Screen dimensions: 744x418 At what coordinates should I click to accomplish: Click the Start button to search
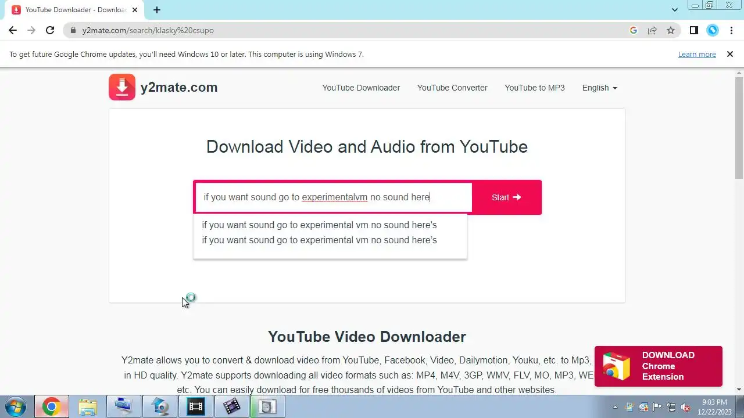pyautogui.click(x=506, y=197)
